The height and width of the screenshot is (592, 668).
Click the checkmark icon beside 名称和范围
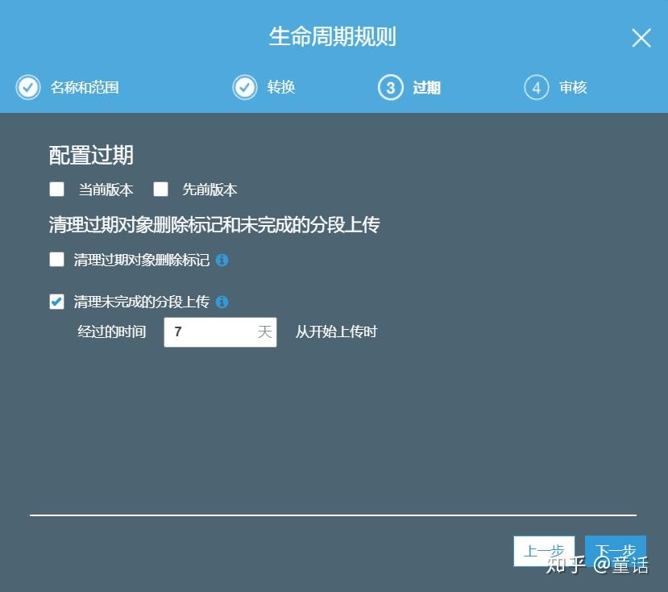tap(28, 87)
